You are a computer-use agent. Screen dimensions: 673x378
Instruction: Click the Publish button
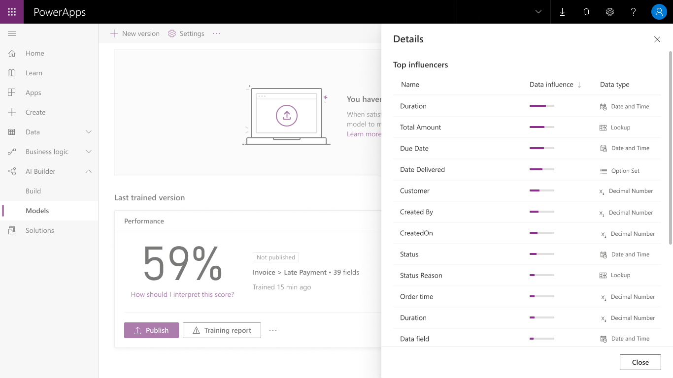(x=151, y=330)
